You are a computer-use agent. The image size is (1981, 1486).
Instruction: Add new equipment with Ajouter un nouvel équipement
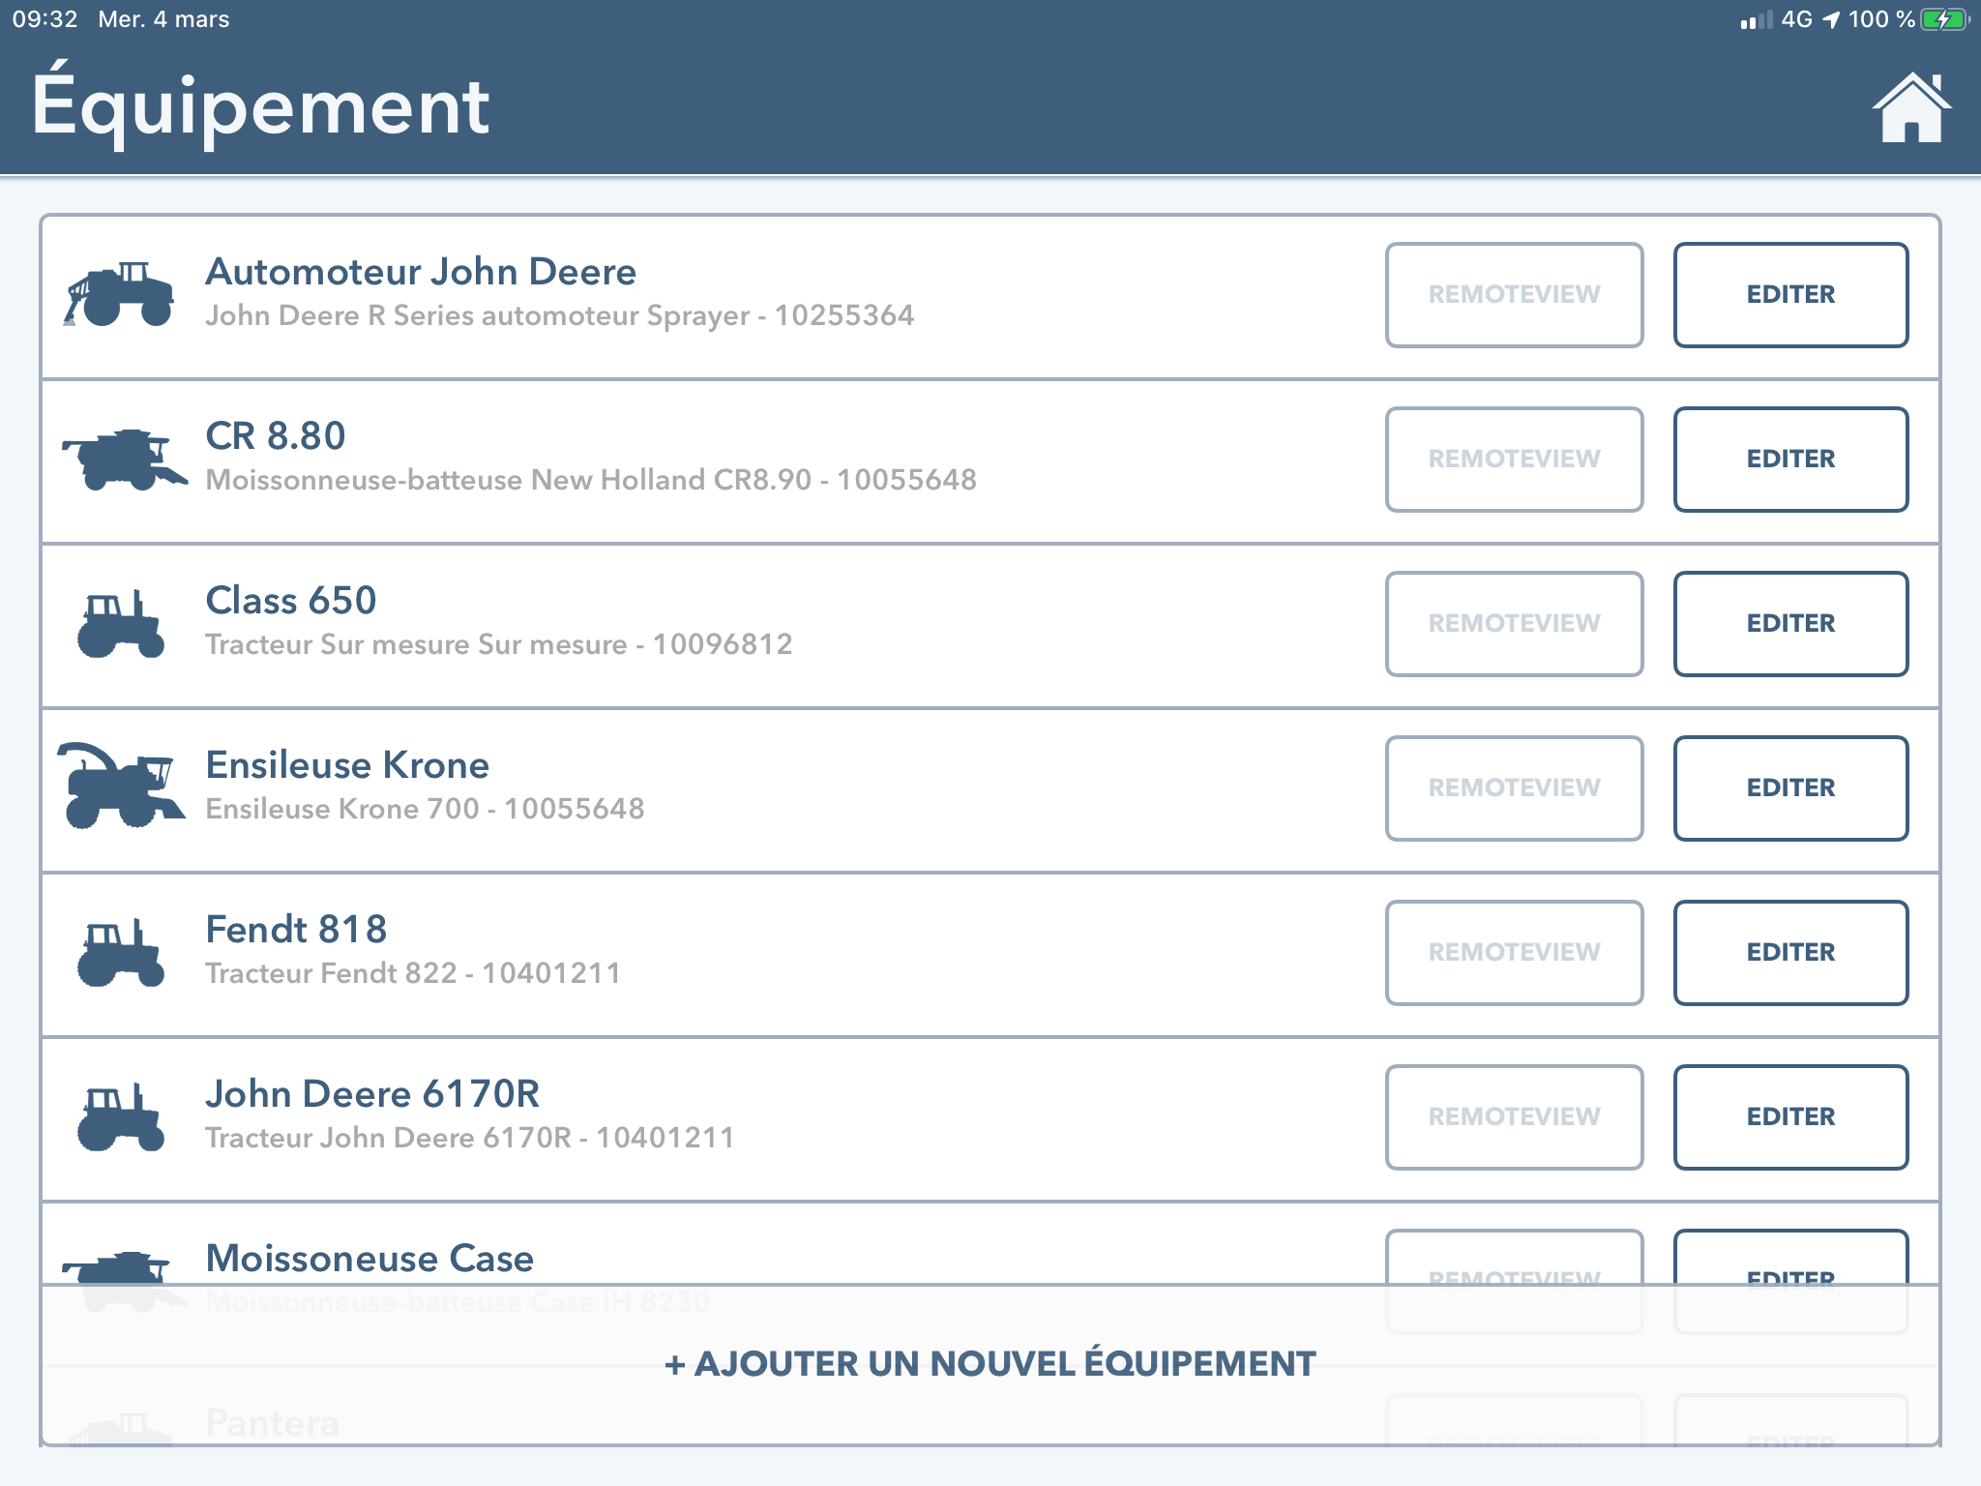990,1364
